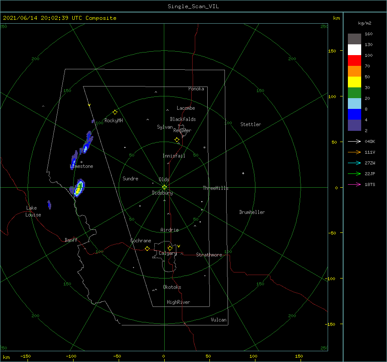387x362 pixels.
Task: Click the white 04DK arrow icon
Action: pos(354,141)
